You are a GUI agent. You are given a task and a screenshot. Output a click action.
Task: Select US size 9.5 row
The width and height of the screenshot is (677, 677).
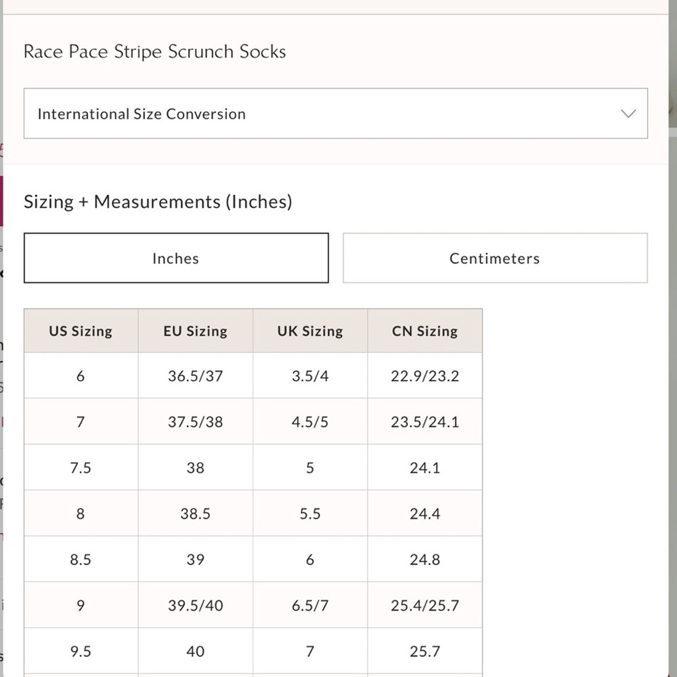pyautogui.click(x=81, y=651)
